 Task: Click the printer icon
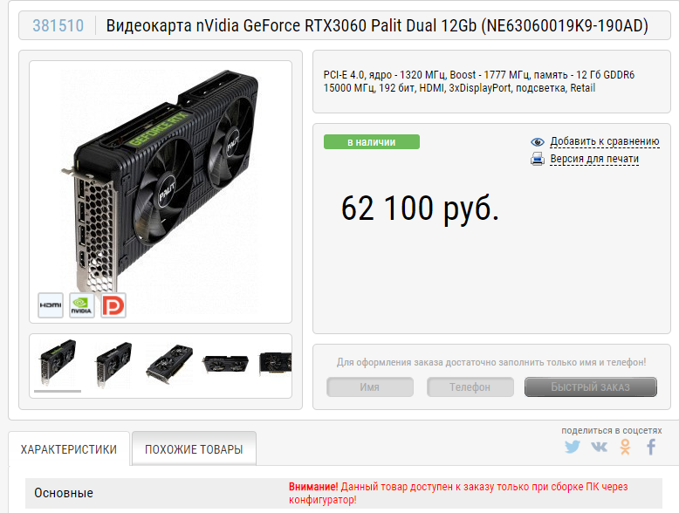tap(538, 159)
